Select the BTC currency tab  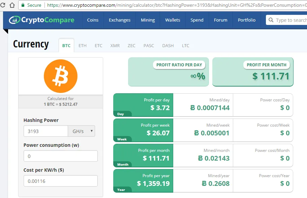[x=66, y=45]
